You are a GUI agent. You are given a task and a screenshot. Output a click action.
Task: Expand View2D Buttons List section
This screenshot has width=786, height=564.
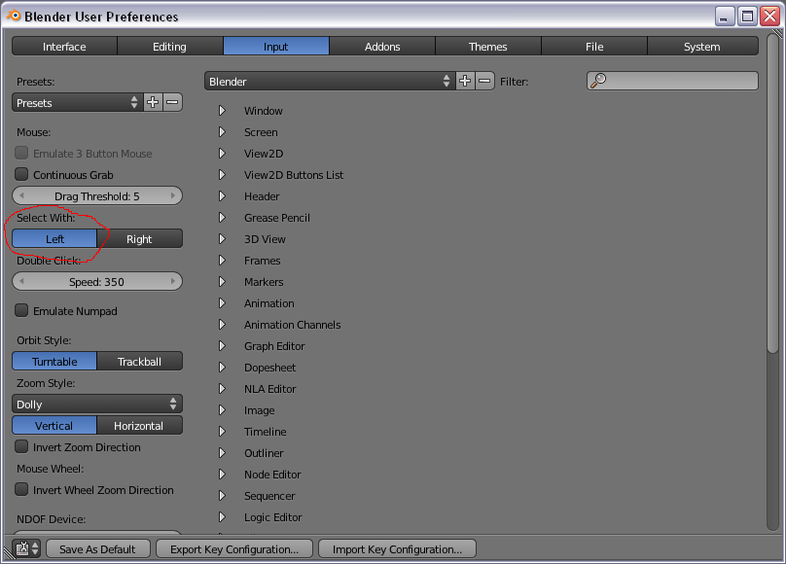tap(222, 174)
